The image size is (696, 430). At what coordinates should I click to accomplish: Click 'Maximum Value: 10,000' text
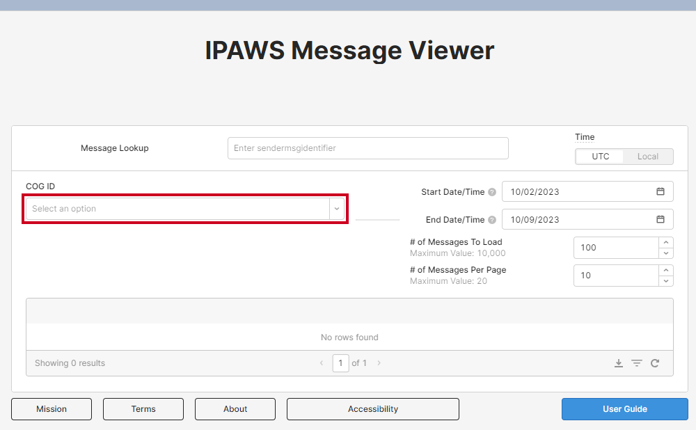tap(458, 253)
